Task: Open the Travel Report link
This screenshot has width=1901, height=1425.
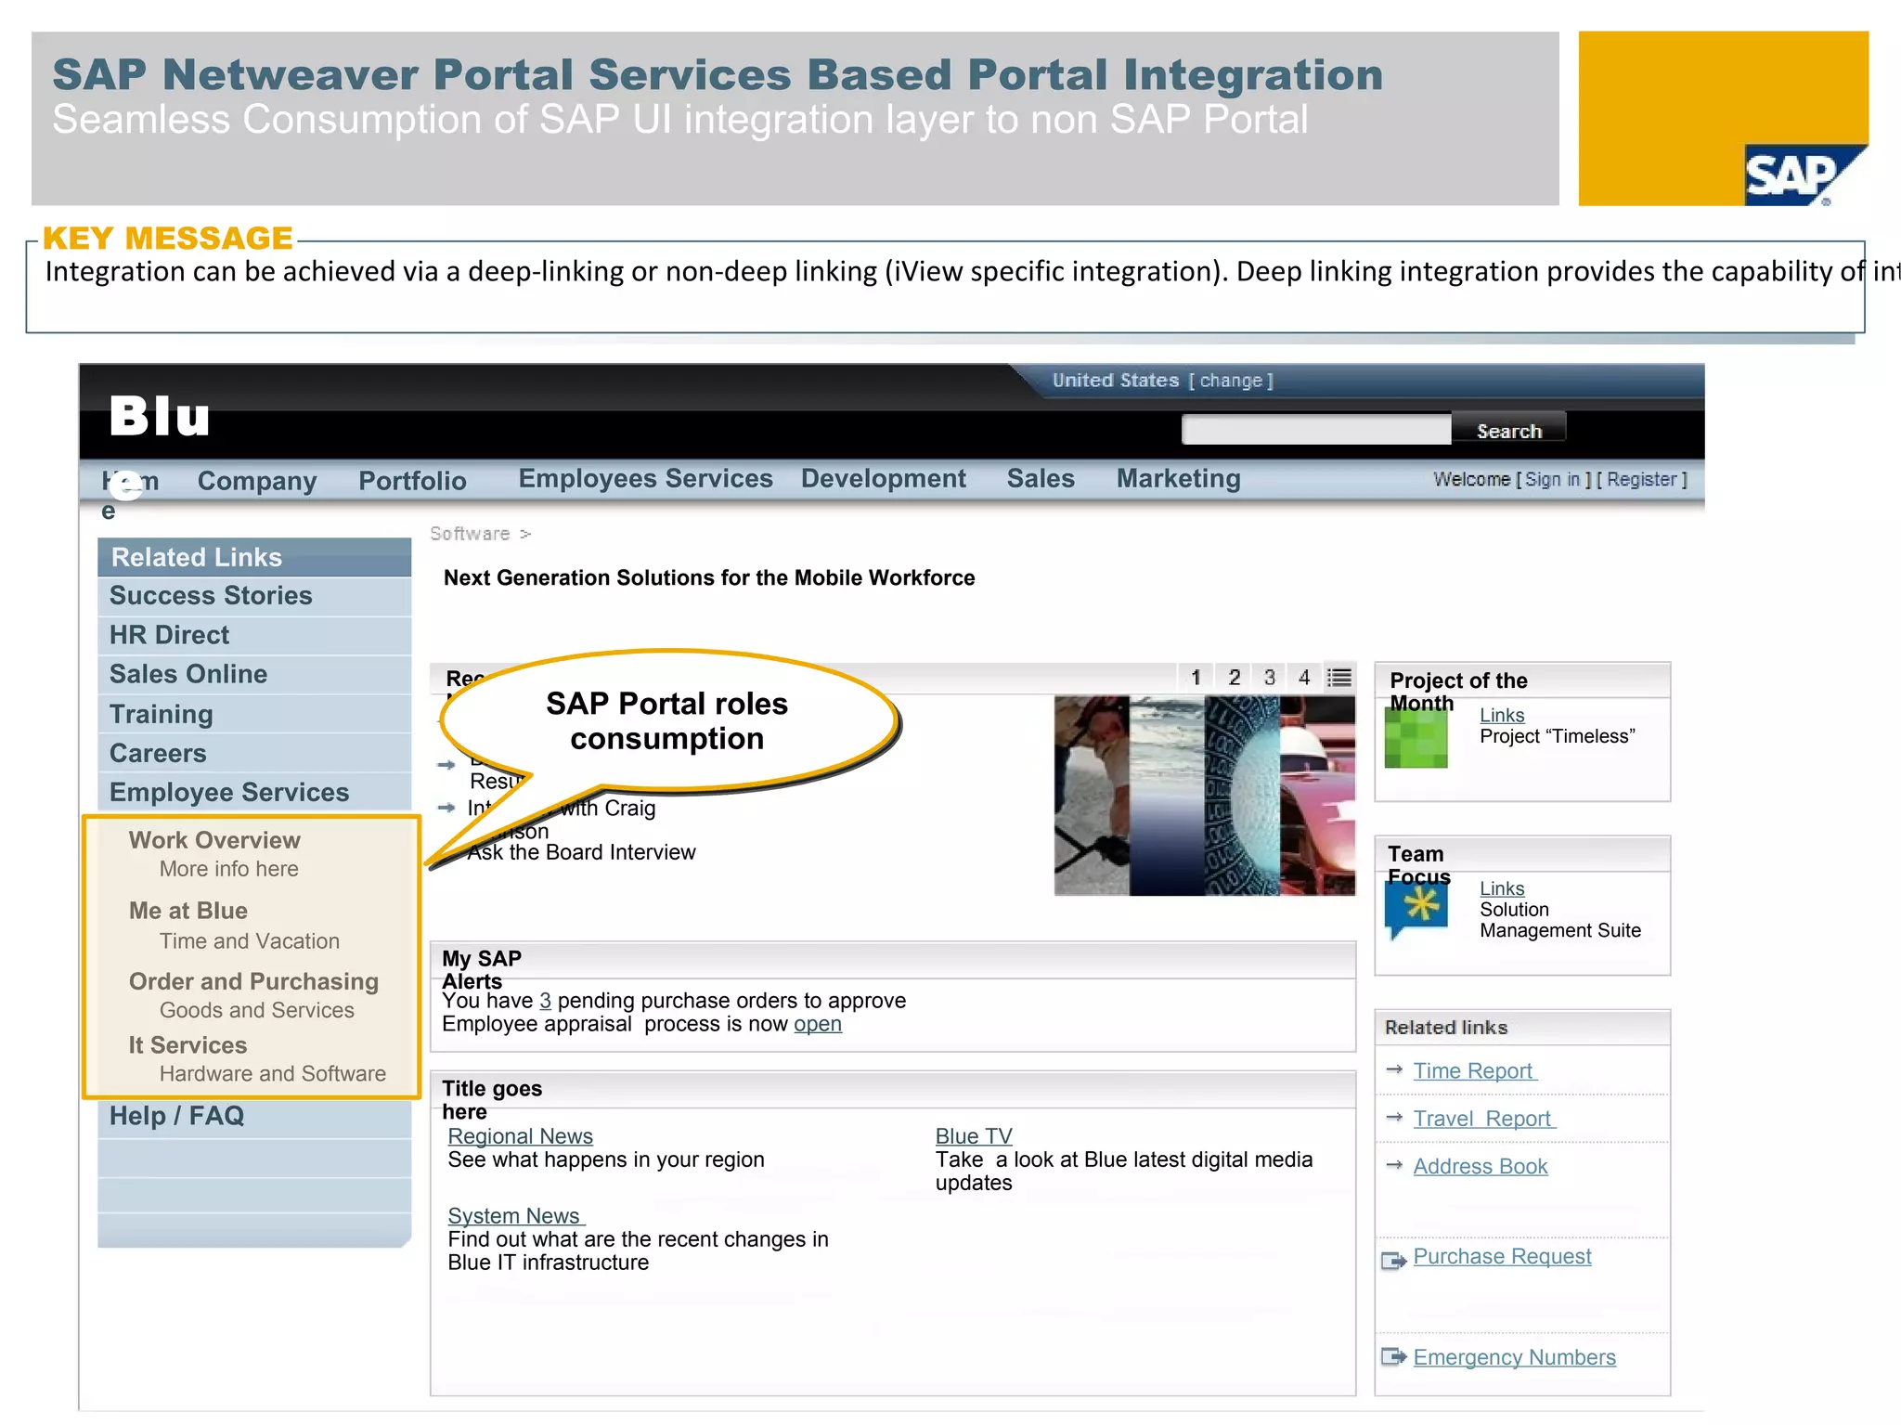Action: 1484,1119
